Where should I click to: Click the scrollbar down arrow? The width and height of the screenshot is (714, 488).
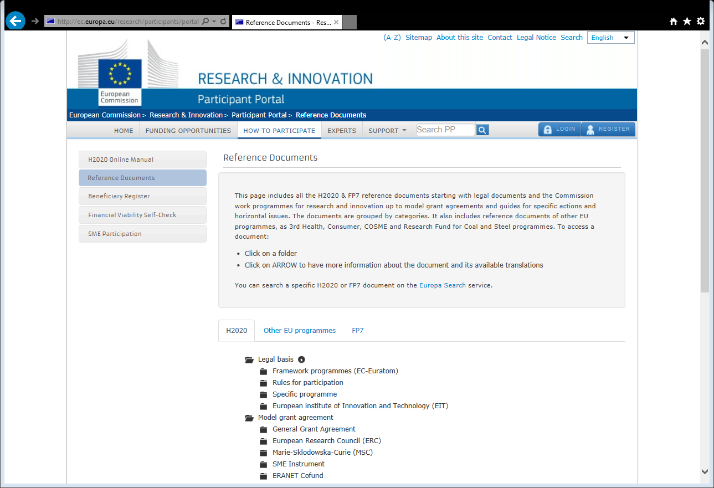click(x=705, y=472)
